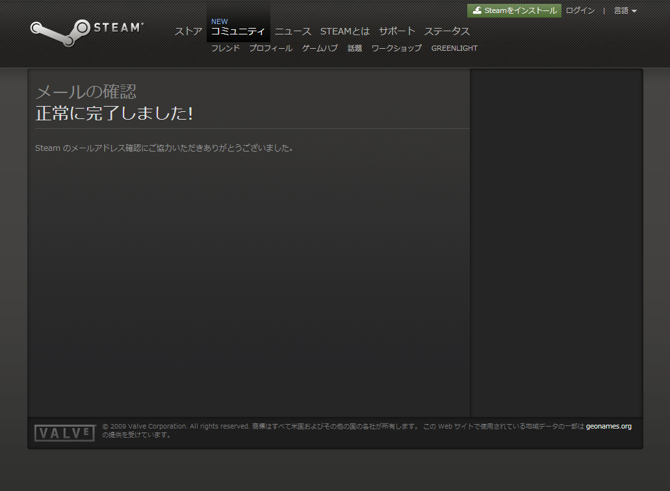
Task: Open the ニュース menu item
Action: (x=292, y=31)
